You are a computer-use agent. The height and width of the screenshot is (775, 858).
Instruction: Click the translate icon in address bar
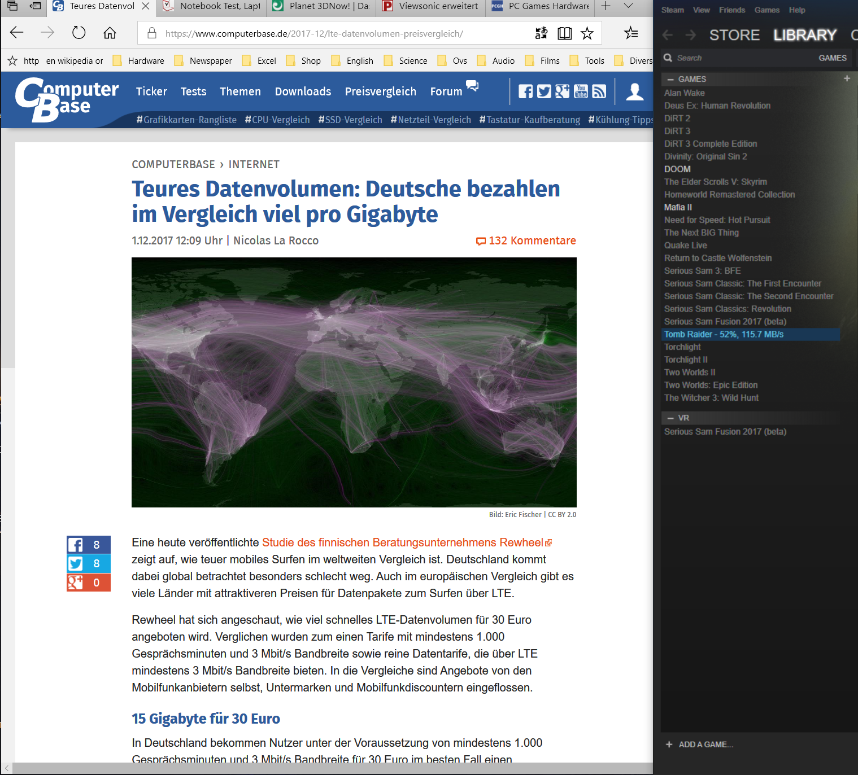pos(541,33)
